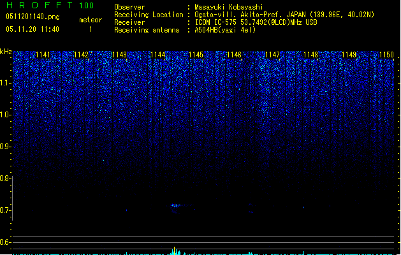Click the 1142 time marker

81,55
